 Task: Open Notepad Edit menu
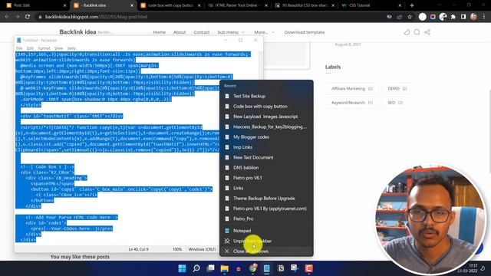pyautogui.click(x=30, y=48)
